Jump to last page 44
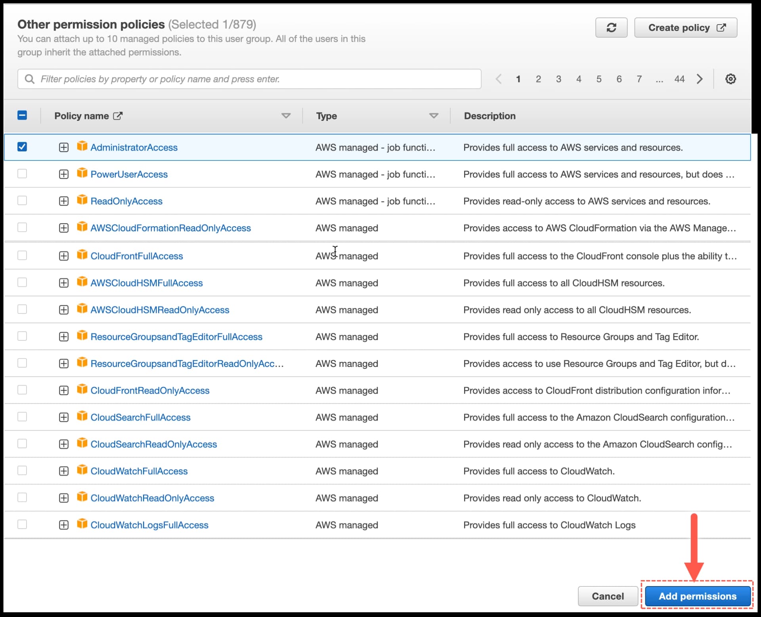 click(679, 79)
